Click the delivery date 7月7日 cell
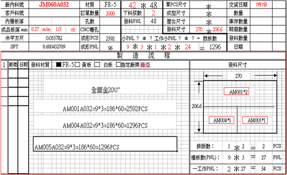 click(x=261, y=5)
